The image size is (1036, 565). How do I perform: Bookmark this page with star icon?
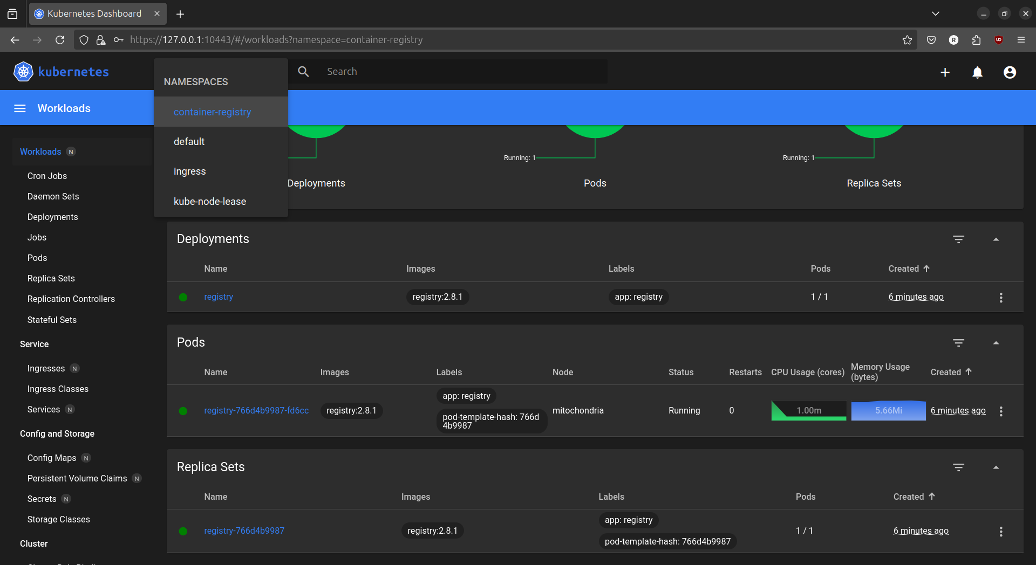[x=907, y=40]
